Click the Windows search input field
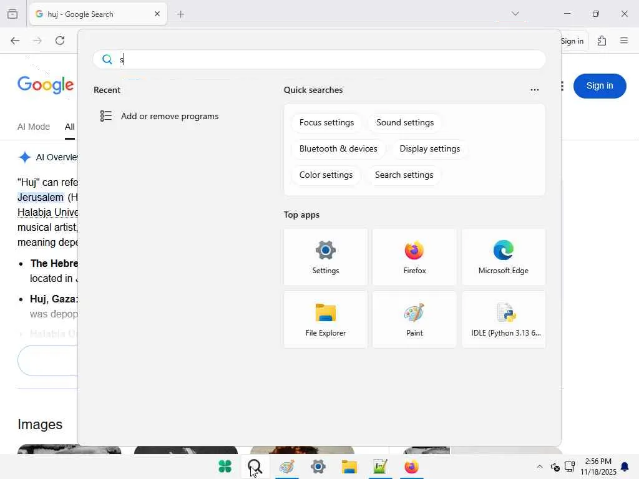This screenshot has width=639, height=479. click(319, 59)
